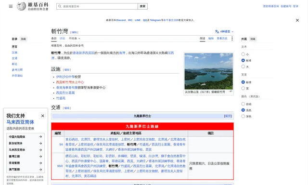Close the 我们支持 language variant popup
Screen dimensions: 308x185
(x=43, y=116)
